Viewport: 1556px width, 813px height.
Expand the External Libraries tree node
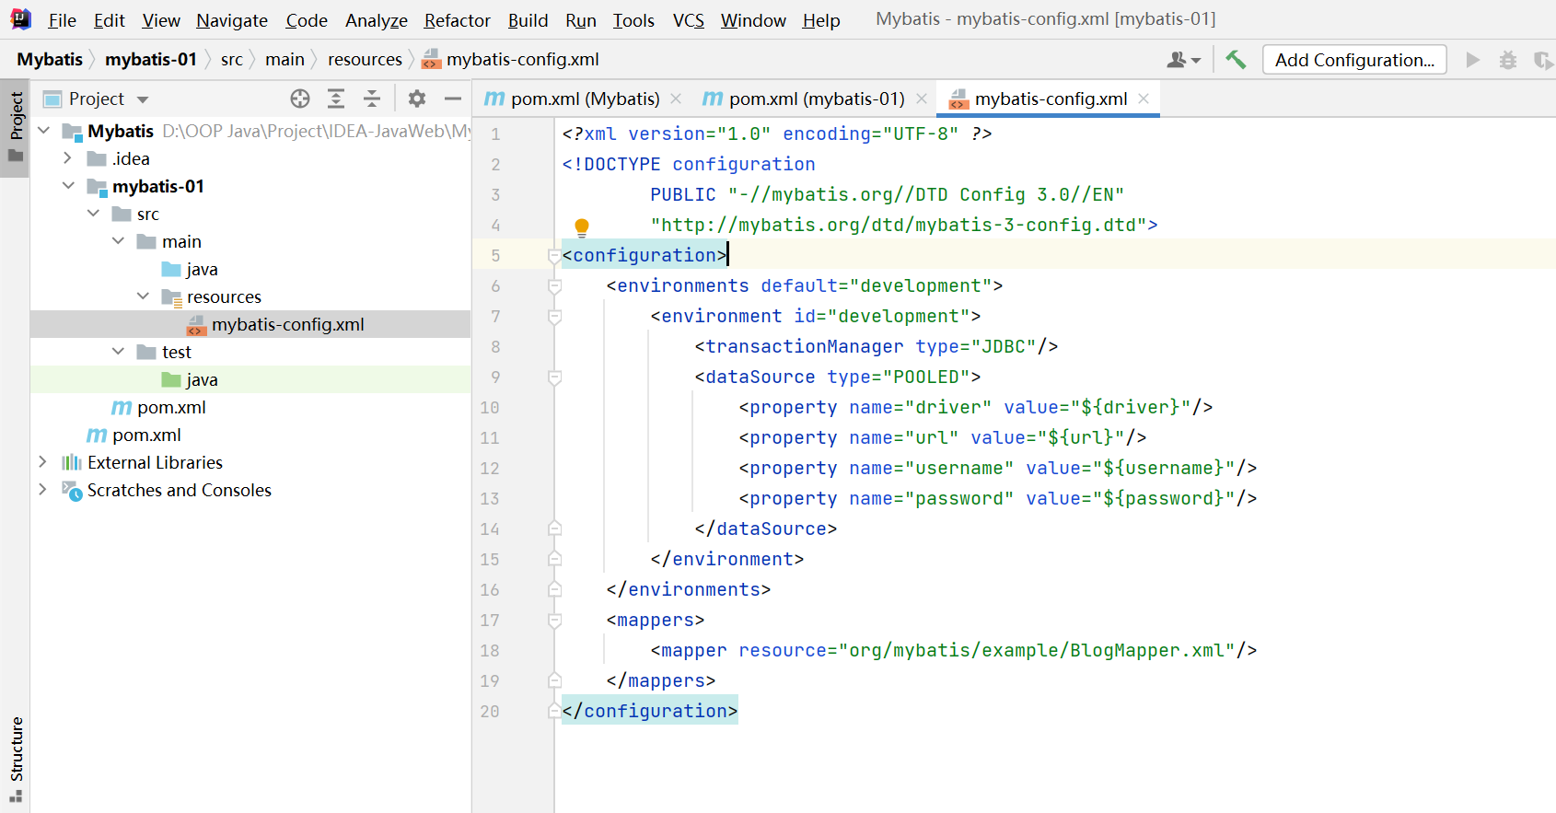click(x=42, y=462)
